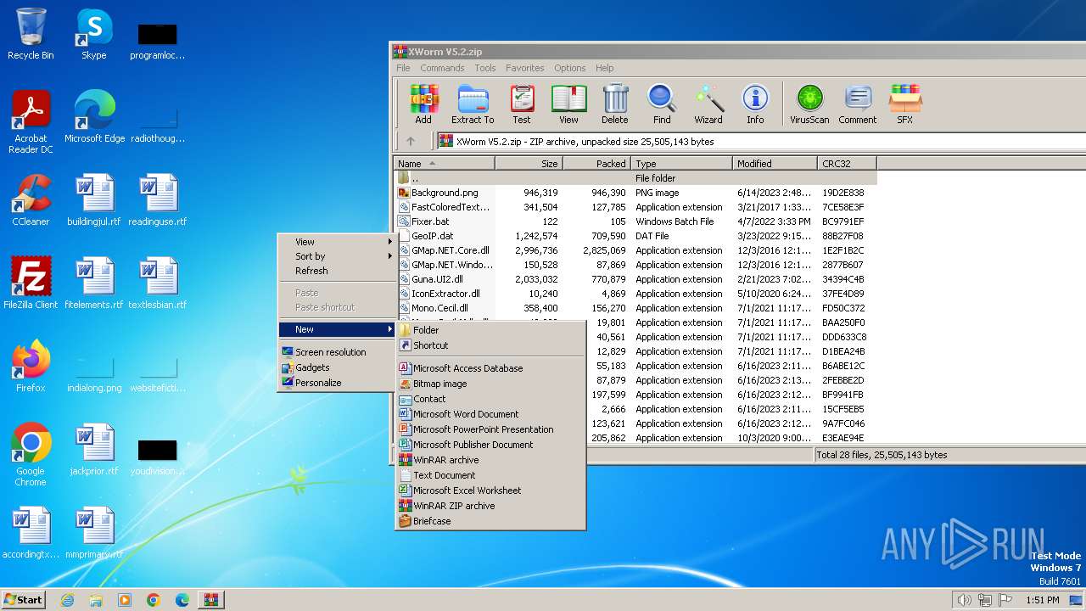Click the SFX toolbar icon
1086x611 pixels.
(905, 104)
